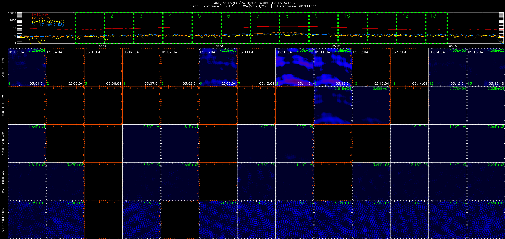Click the peak value 2.03E+04
The width and height of the screenshot is (505, 239).
coord(496,88)
